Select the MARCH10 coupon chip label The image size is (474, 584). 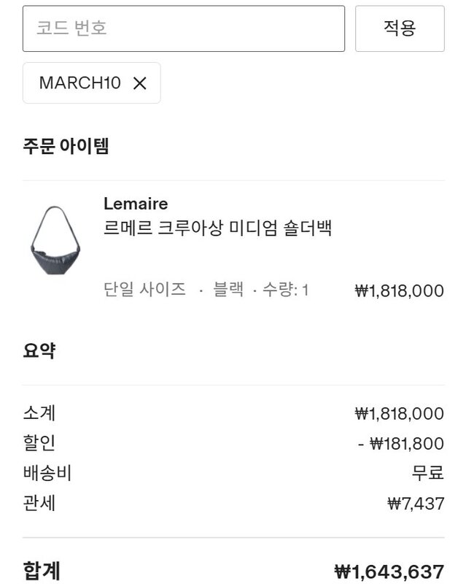(79, 83)
